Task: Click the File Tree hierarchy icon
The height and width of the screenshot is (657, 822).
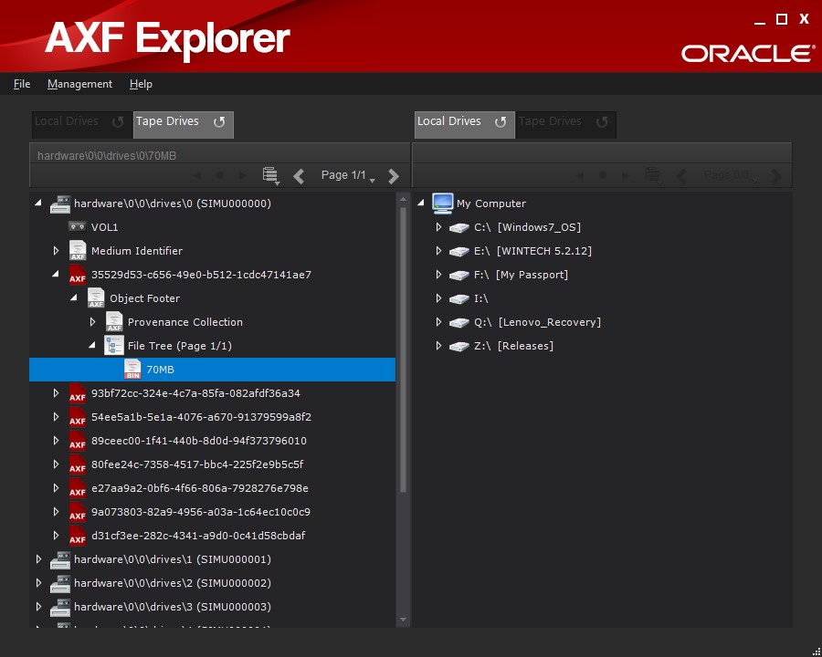Action: point(114,346)
